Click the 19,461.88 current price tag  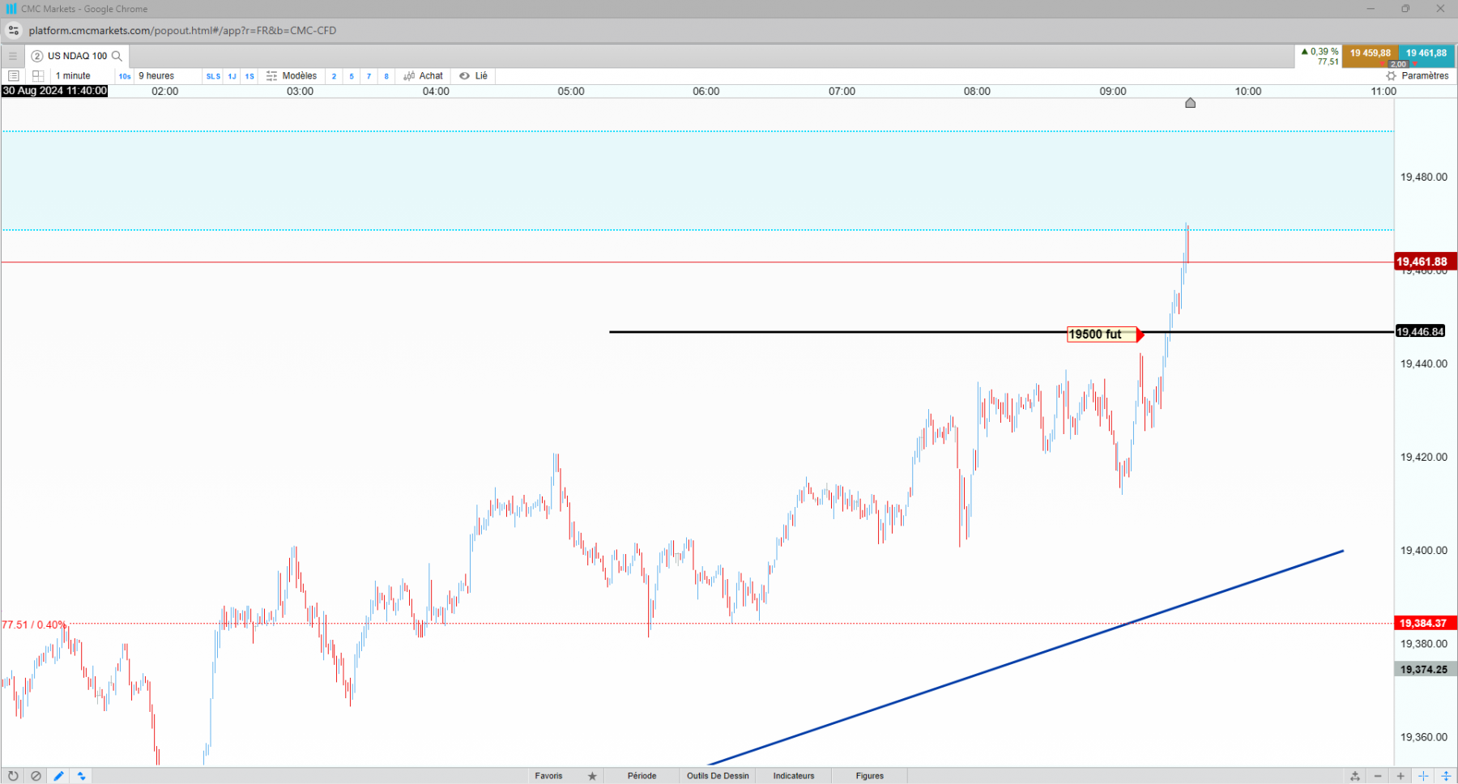[1426, 262]
